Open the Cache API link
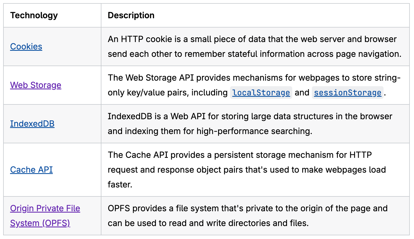Viewport: 414px width, 239px height. pyautogui.click(x=31, y=170)
